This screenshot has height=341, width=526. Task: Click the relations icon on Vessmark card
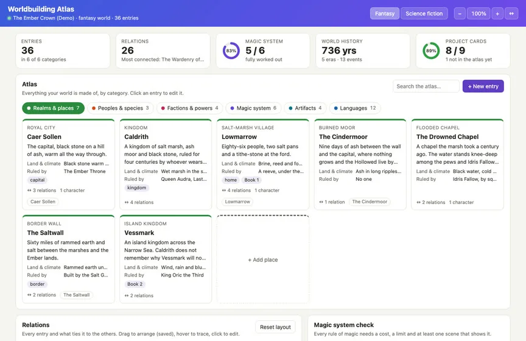(x=127, y=296)
